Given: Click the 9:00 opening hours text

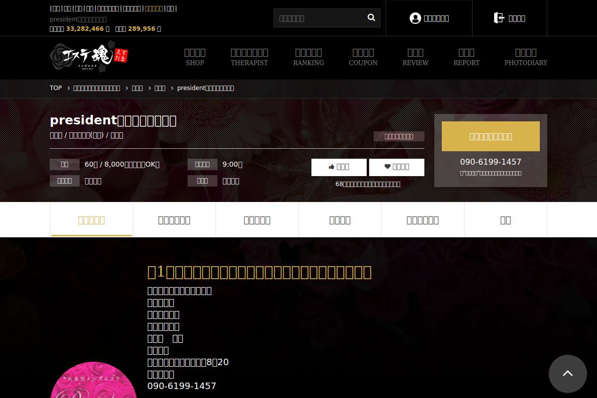Looking at the screenshot, I should click(x=232, y=165).
